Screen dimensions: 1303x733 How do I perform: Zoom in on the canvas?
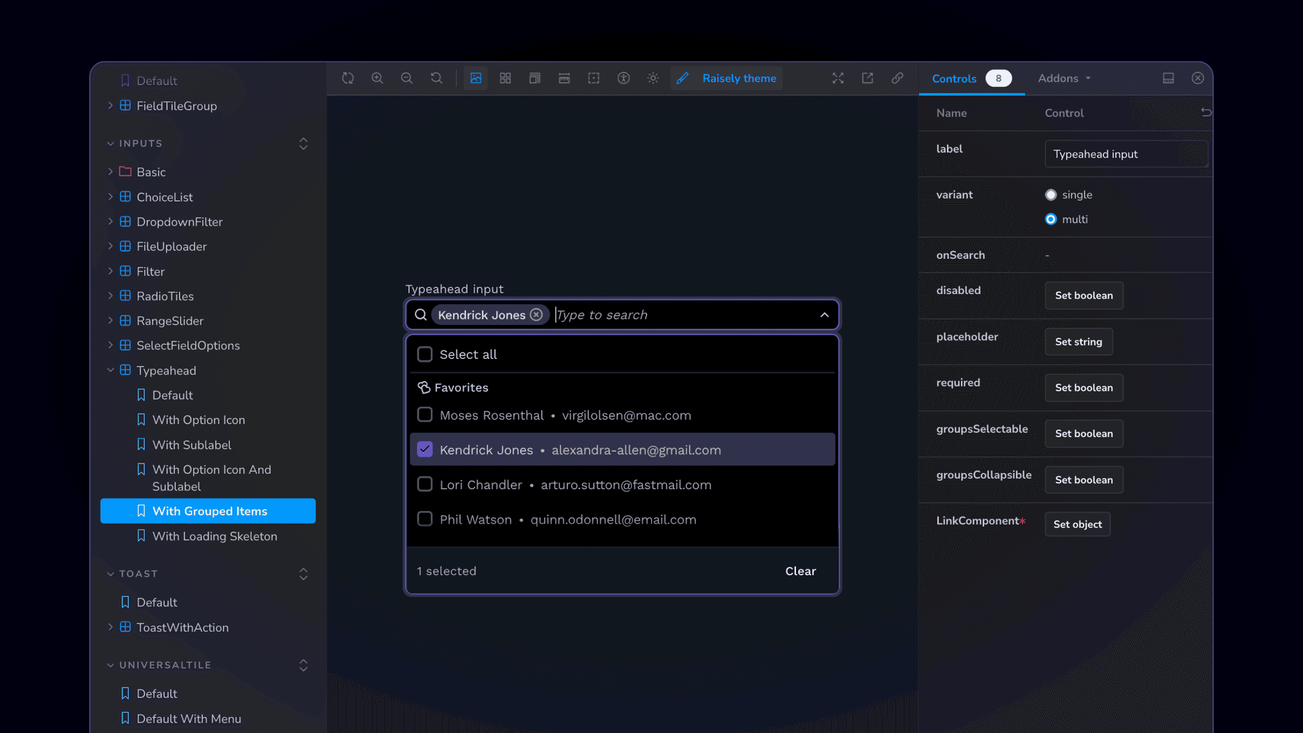[x=377, y=78]
